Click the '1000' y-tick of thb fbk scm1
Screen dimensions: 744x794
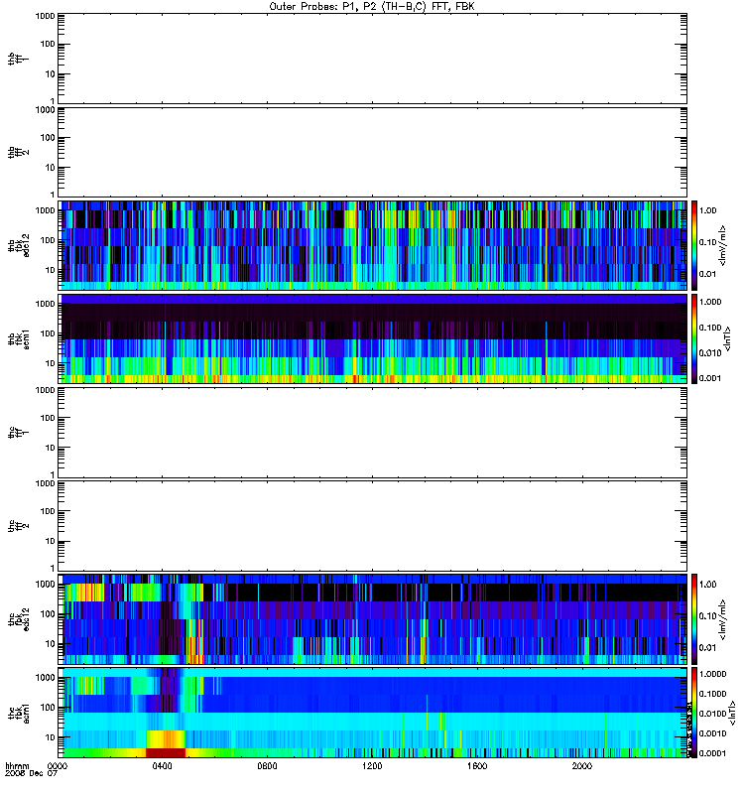click(x=45, y=304)
